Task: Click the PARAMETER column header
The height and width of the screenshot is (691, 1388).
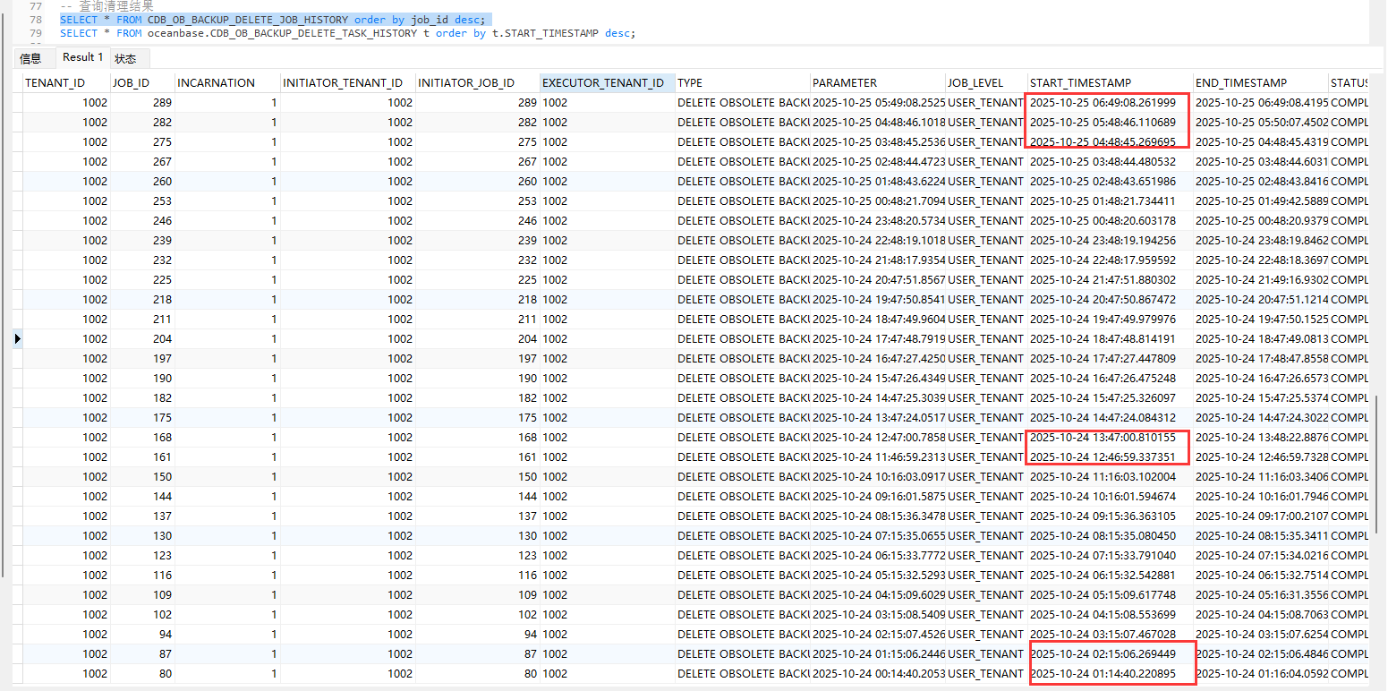Action: tap(845, 83)
